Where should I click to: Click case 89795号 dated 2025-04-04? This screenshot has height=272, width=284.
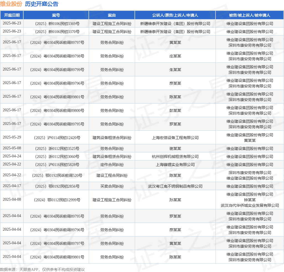(57, 216)
